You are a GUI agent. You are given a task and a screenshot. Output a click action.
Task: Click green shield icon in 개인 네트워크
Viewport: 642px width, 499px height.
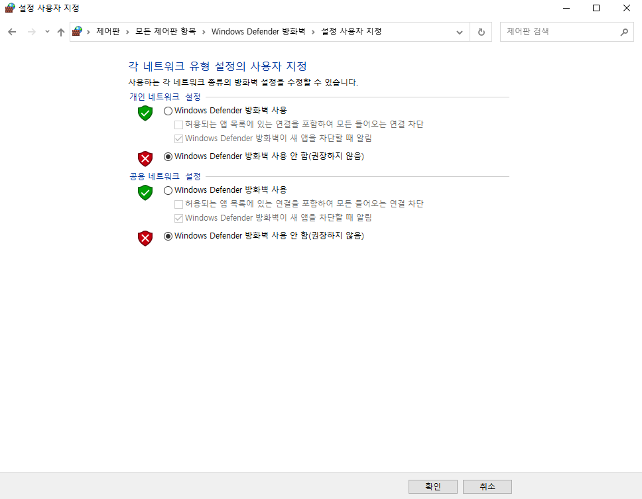pos(145,113)
